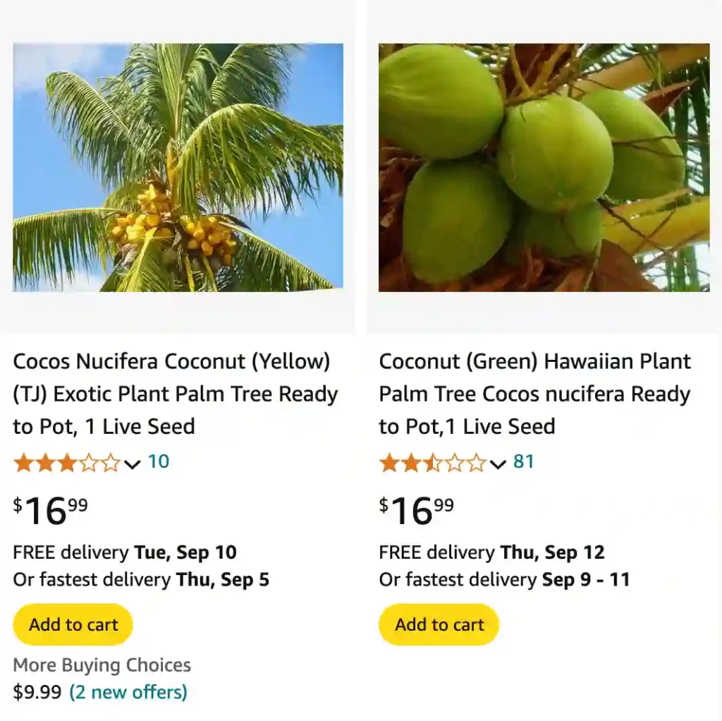This screenshot has width=722, height=721.
Task: Click the $16.99 price of Green coconut
Action: (417, 510)
